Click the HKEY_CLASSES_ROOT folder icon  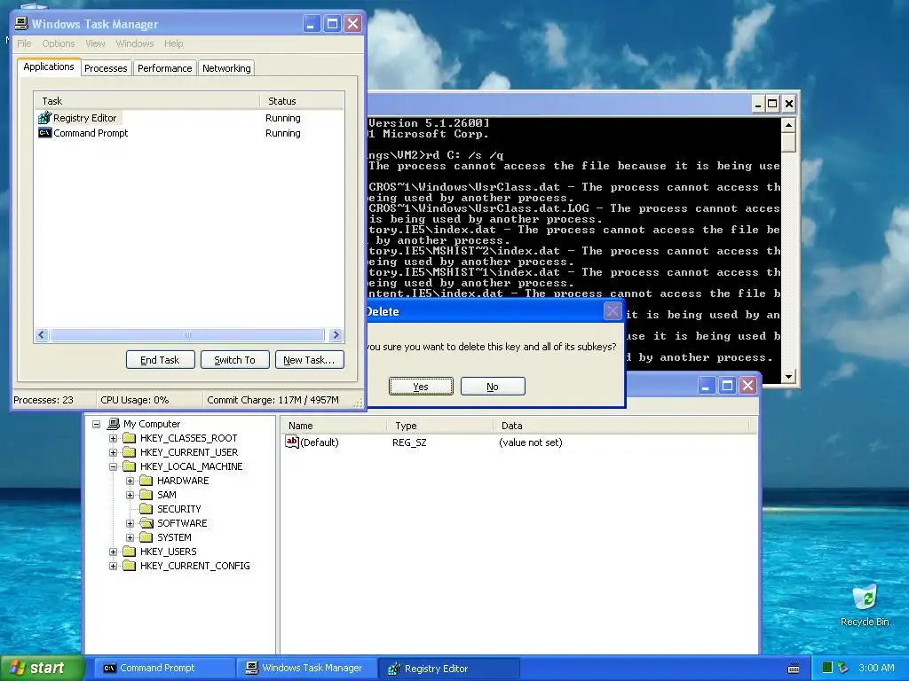[130, 438]
